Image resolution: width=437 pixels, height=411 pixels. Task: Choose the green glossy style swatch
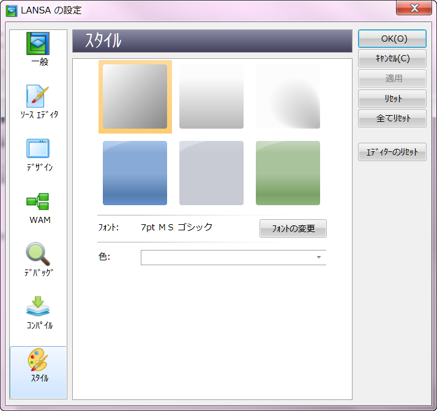click(x=288, y=173)
